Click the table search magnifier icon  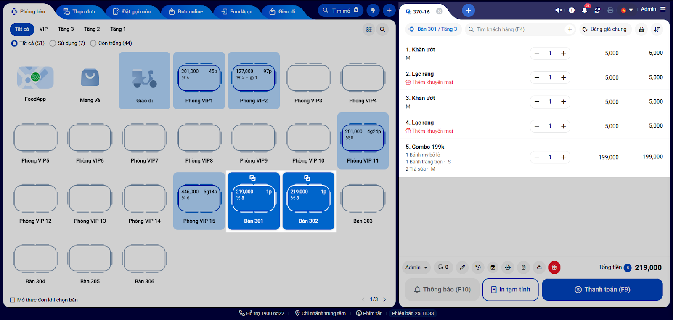[x=382, y=29]
